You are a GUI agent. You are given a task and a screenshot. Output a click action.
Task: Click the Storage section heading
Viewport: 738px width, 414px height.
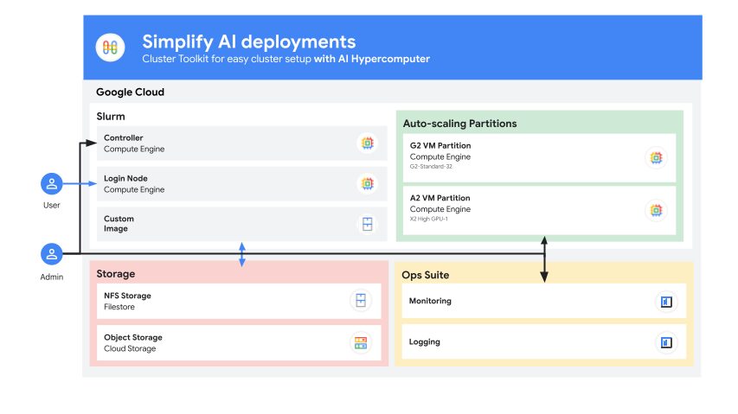[116, 274]
